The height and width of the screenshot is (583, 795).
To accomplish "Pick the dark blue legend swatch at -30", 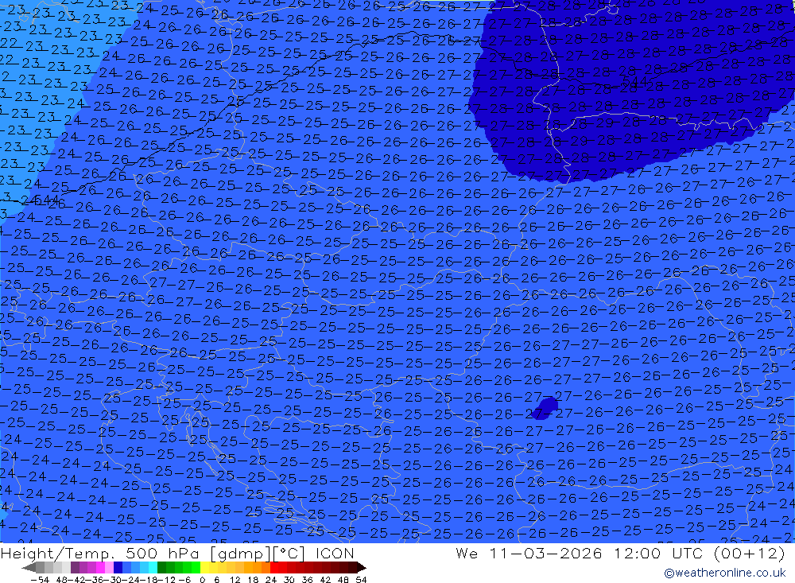I will point(118,568).
